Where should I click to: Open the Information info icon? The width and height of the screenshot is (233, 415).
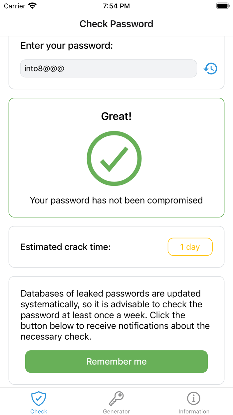click(194, 398)
